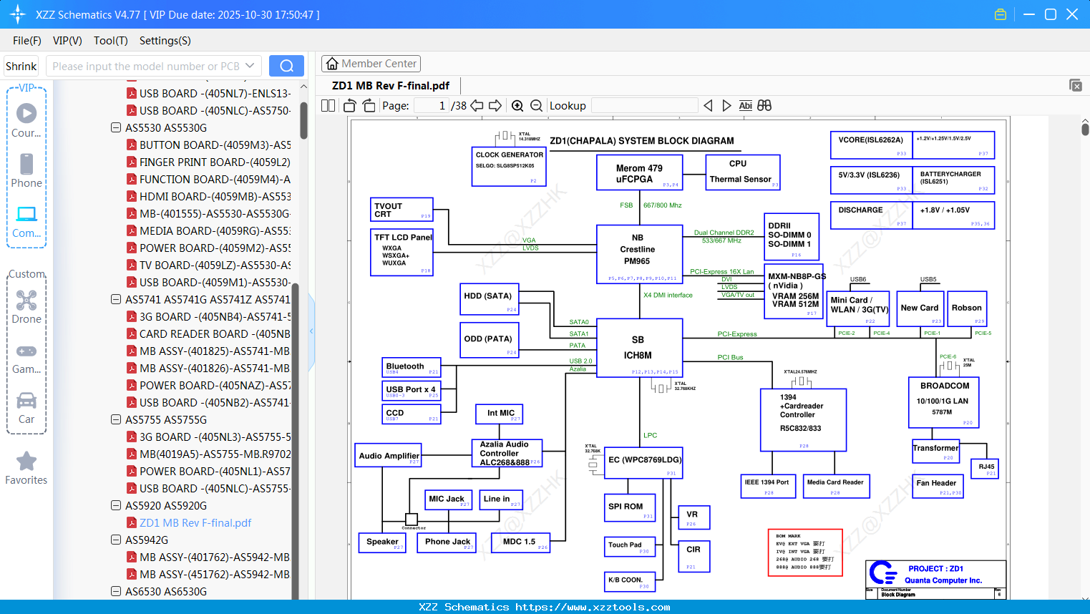Open the Tool(T) menu
This screenshot has height=614, width=1090.
(111, 41)
